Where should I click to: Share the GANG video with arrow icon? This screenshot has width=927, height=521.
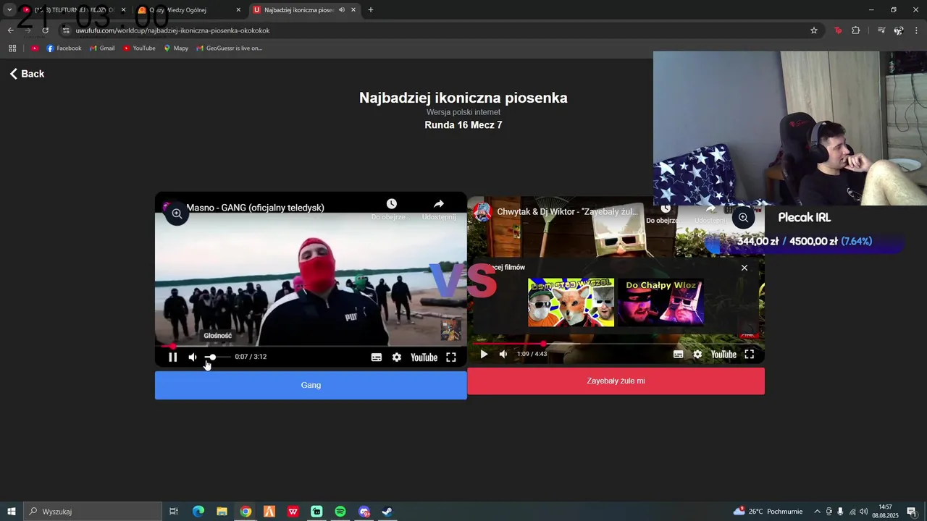439,208
